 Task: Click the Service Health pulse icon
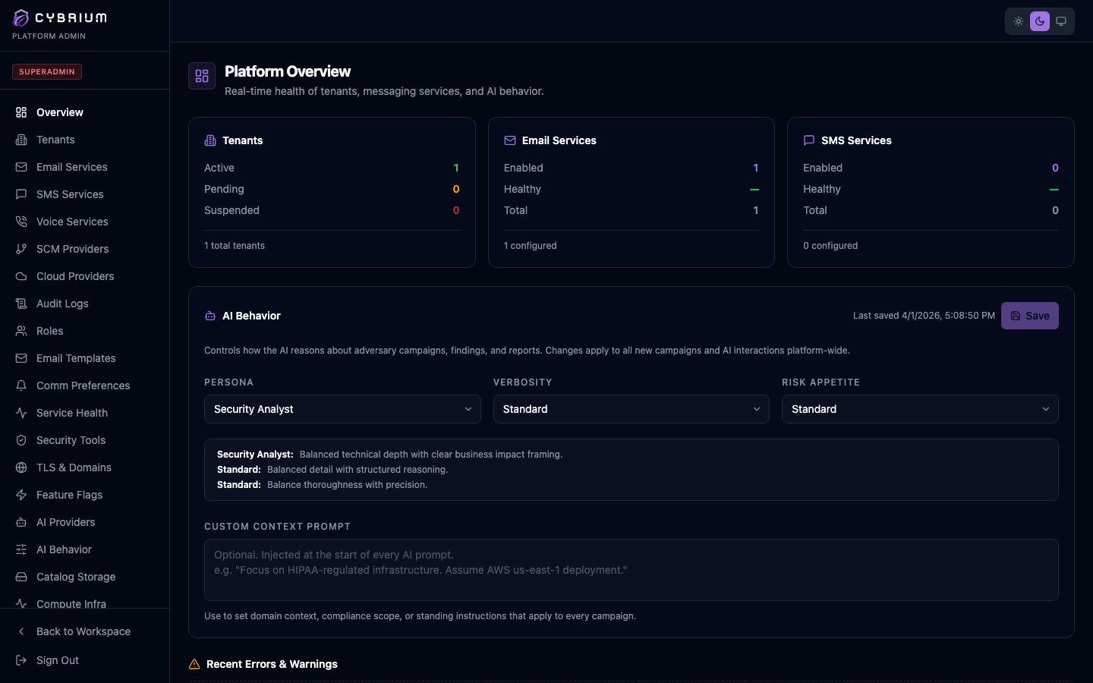pos(21,413)
